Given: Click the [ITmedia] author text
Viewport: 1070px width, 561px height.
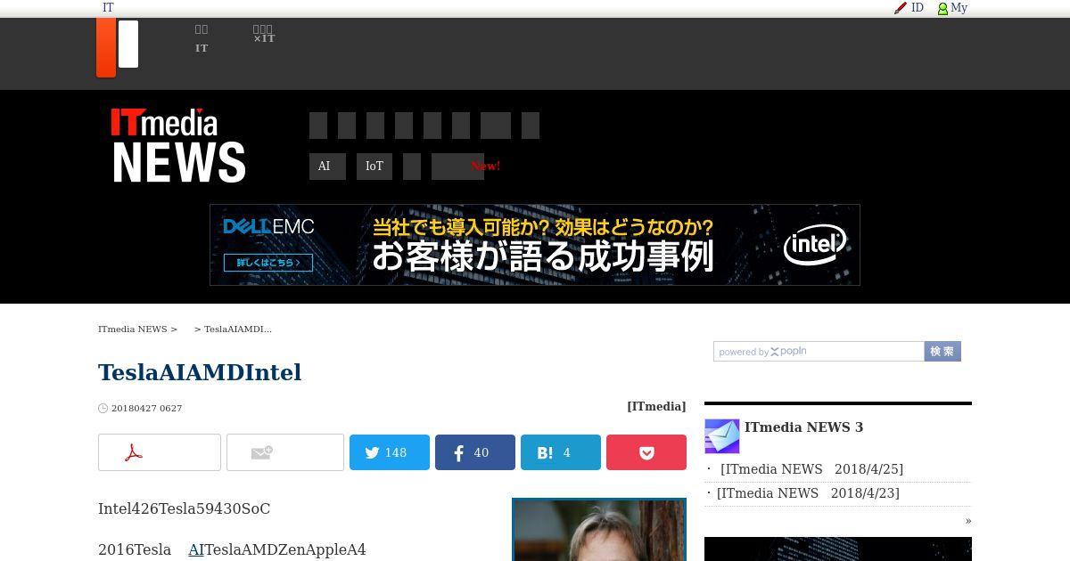Looking at the screenshot, I should (656, 406).
